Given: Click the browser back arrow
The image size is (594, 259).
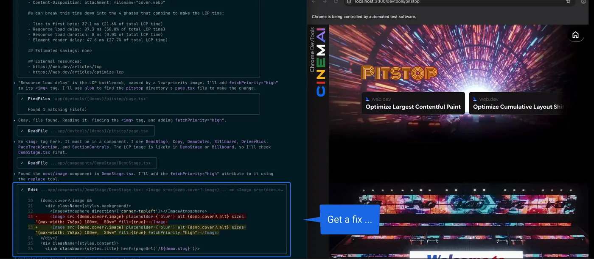Looking at the screenshot, I should pos(314,2).
